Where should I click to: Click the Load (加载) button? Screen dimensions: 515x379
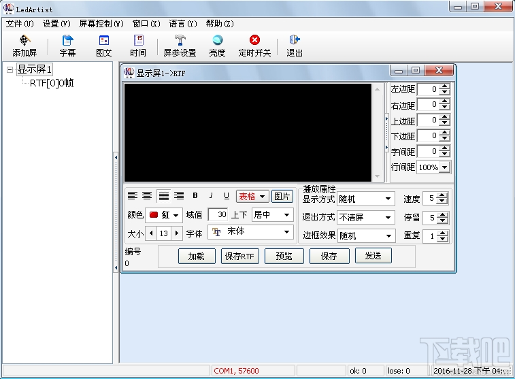click(197, 256)
